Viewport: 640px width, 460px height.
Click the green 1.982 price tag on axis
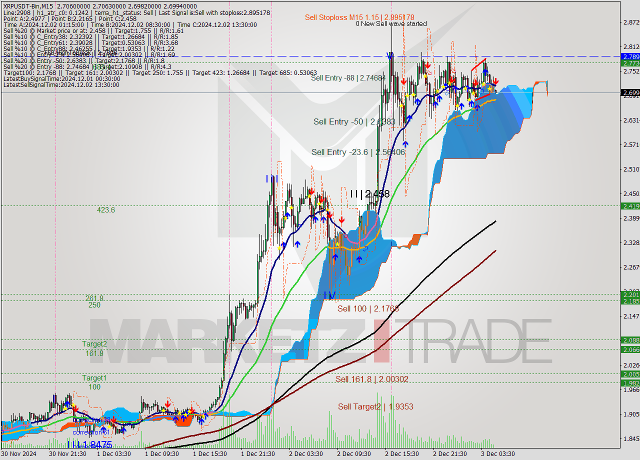[630, 383]
